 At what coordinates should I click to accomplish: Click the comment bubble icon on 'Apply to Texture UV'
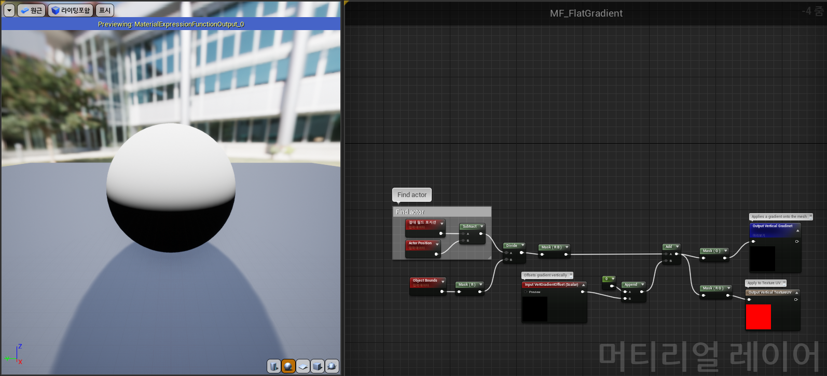pyautogui.click(x=784, y=283)
